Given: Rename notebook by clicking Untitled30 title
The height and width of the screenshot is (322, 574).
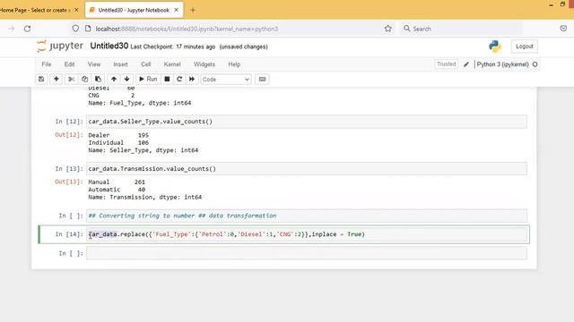Looking at the screenshot, I should (109, 46).
